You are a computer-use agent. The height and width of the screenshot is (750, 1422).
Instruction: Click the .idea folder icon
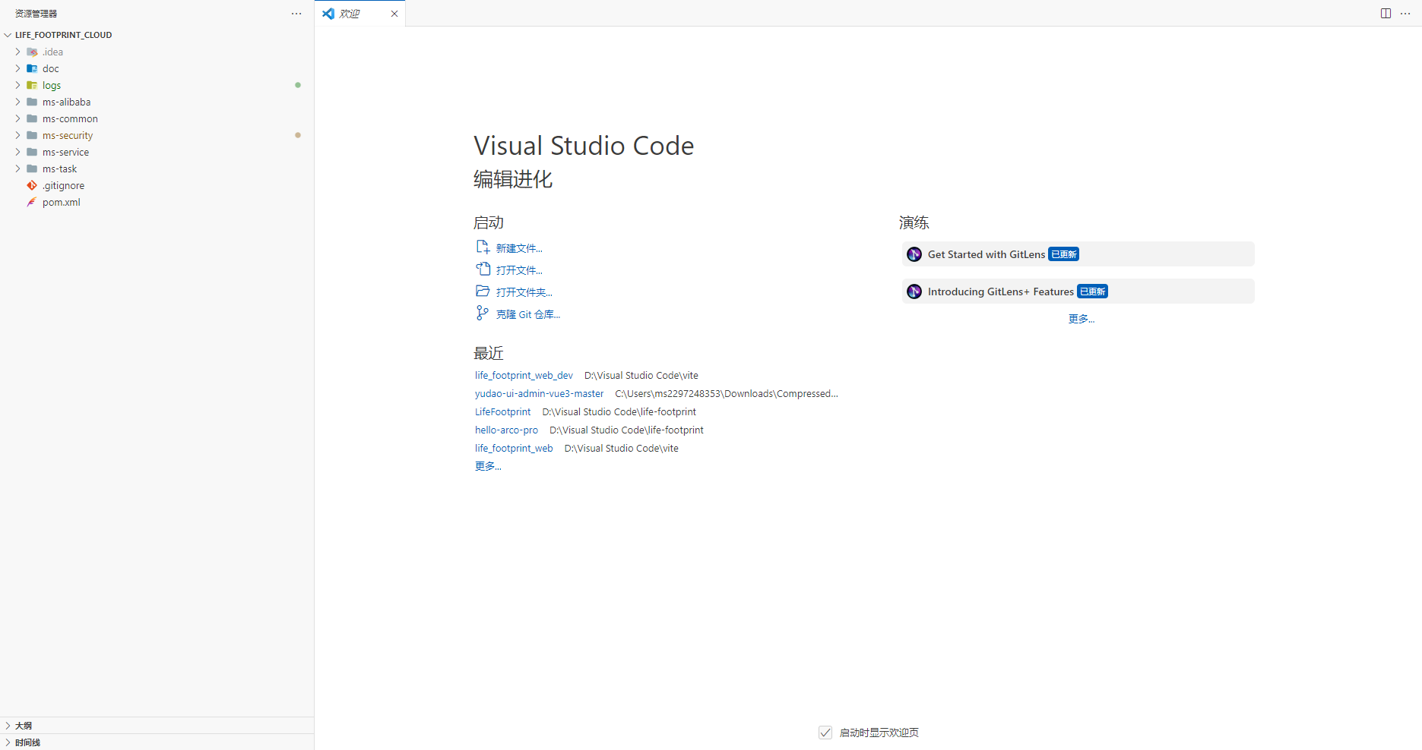click(32, 52)
